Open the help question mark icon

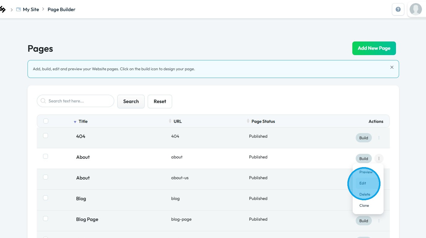tap(398, 9)
